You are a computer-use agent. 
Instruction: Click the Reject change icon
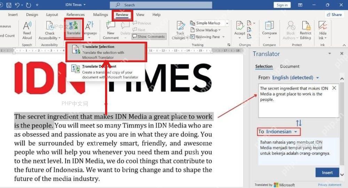click(250, 23)
